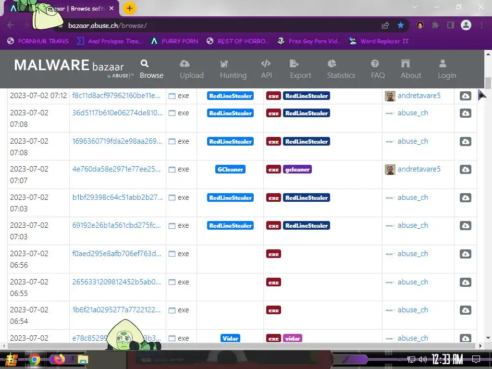
Task: Open Word Replacer II bookmark
Action: point(379,41)
